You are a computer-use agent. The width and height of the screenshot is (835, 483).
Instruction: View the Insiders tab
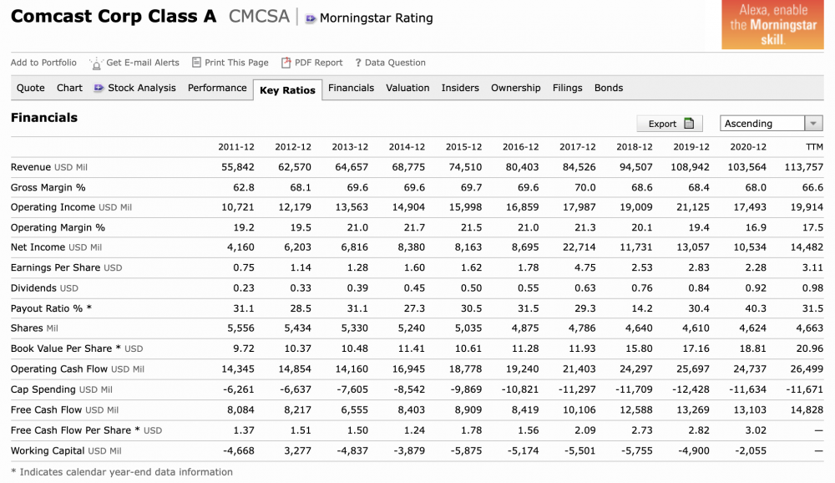click(460, 88)
